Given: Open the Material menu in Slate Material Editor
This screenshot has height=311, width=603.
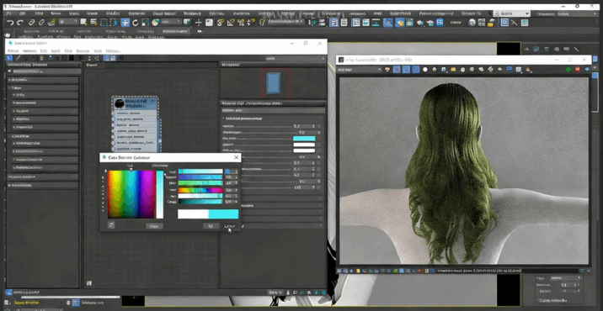Looking at the screenshot, I should [29, 50].
